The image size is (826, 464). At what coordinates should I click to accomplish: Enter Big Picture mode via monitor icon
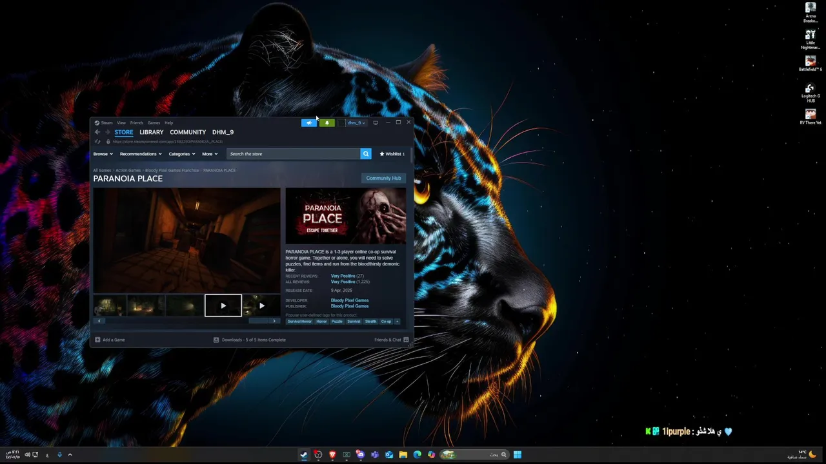[x=376, y=122]
